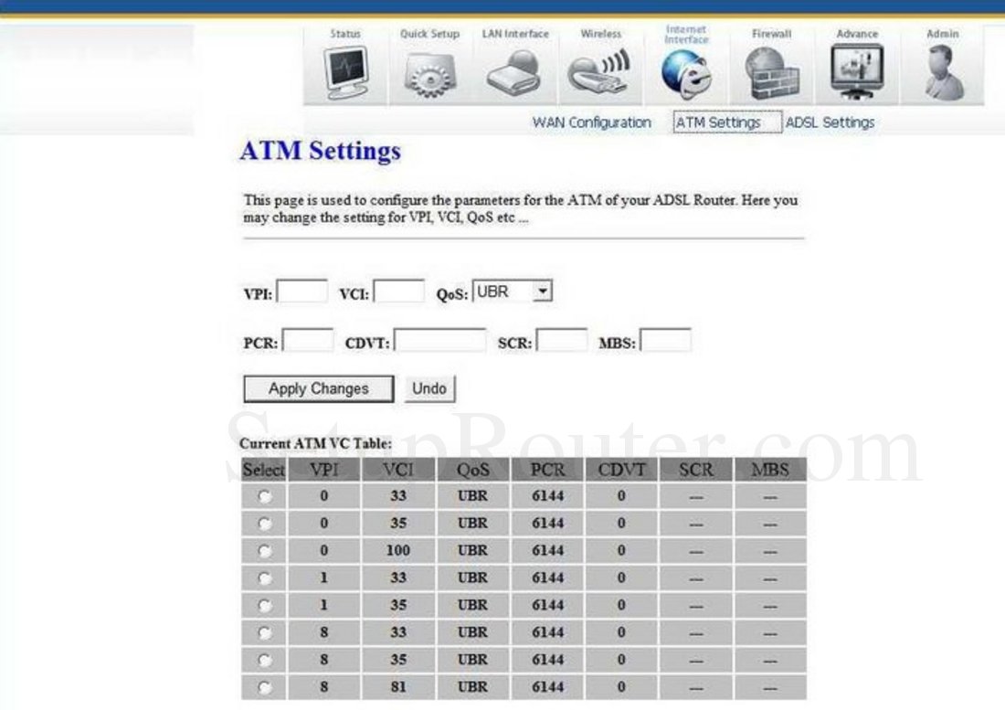The height and width of the screenshot is (710, 1005).
Task: Click the VPI input field
Action: 304,290
